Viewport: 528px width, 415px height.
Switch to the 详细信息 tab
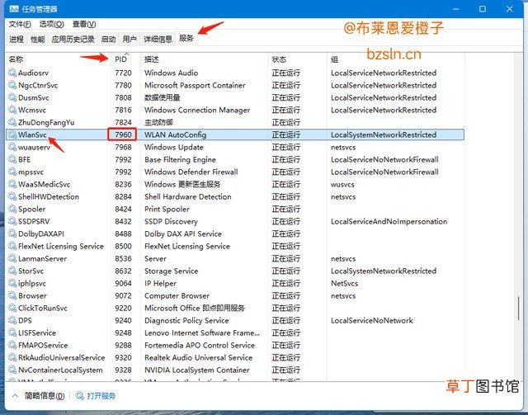[158, 40]
